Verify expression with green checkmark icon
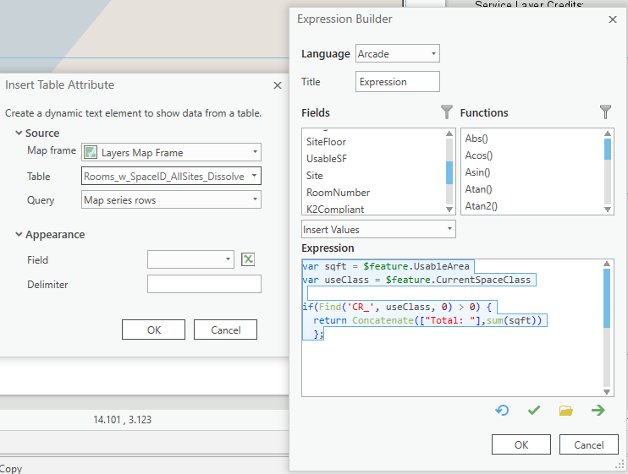 click(x=534, y=410)
